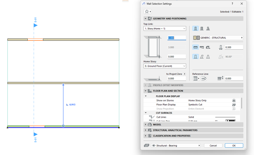Choose the Straight wall geometry icon
Viewport: 254px width, 155px height.
(x=196, y=47)
